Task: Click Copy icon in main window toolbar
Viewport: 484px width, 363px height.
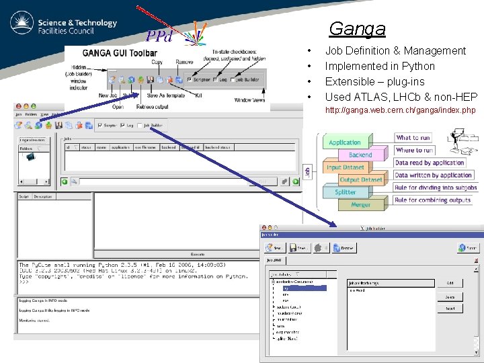Action: (69, 125)
